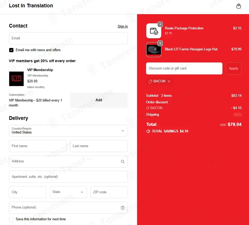This screenshot has width=249, height=225.
Task: Click the address search magnifier icon
Action: click(123, 162)
